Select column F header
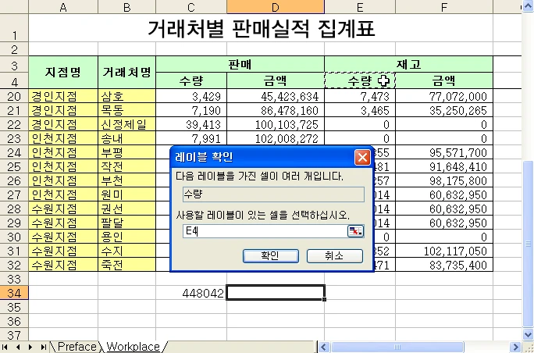Image resolution: width=534 pixels, height=353 pixels. 444,7
